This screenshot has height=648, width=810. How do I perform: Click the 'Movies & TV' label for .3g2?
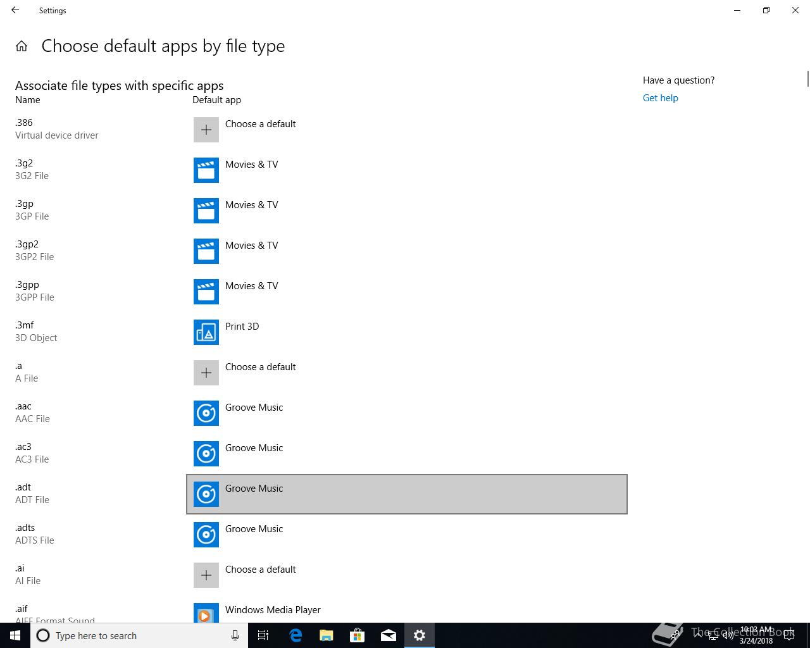[x=252, y=165]
